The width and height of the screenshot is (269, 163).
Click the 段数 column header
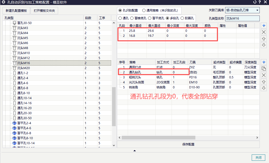tap(90, 18)
